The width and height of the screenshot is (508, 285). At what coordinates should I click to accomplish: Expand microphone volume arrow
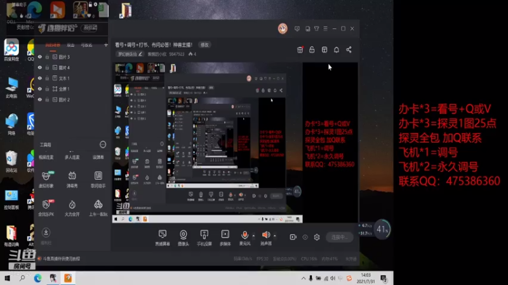pos(253,236)
